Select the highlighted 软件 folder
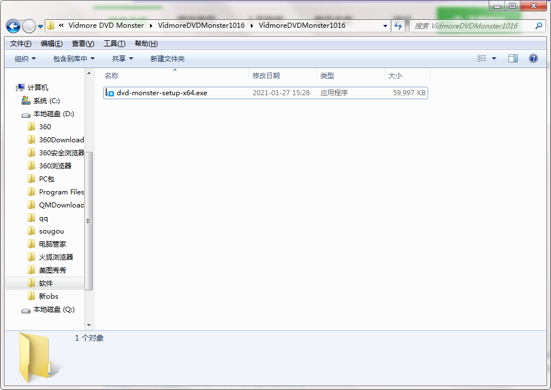The width and height of the screenshot is (551, 390). point(46,283)
